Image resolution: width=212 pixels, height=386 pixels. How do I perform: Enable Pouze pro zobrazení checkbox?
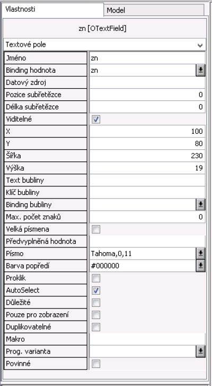point(96,315)
